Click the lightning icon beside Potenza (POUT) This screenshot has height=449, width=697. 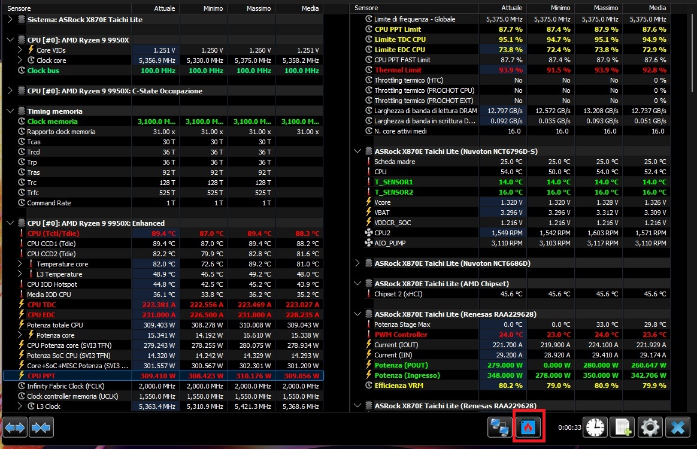[368, 365]
